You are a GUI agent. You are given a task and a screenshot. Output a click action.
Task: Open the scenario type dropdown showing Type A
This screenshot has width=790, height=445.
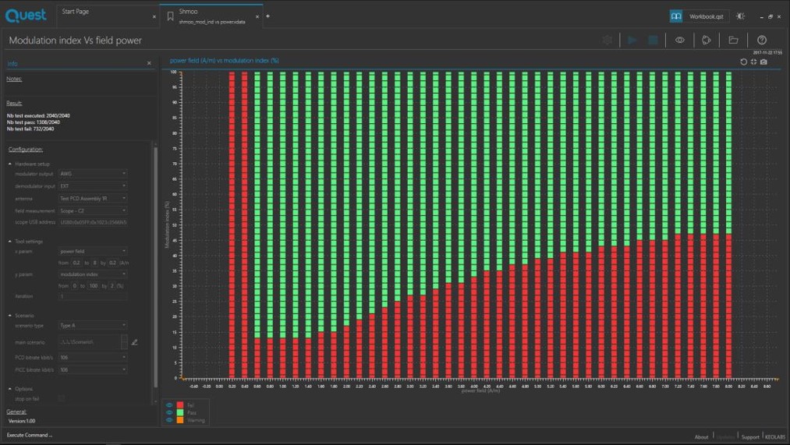[93, 325]
